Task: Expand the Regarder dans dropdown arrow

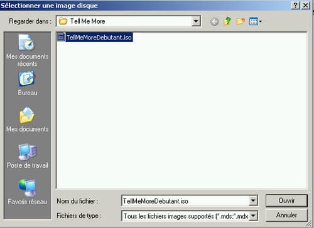Action: [x=196, y=21]
